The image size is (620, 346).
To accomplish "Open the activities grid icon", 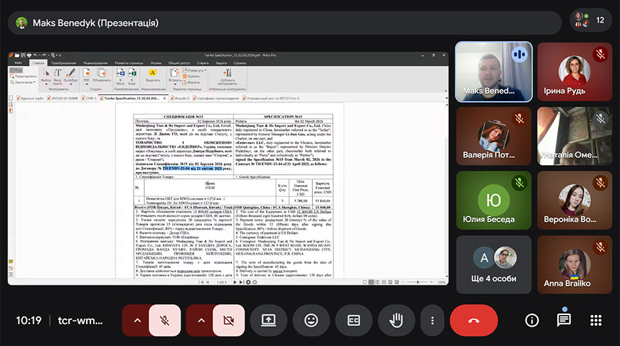I will tap(596, 321).
